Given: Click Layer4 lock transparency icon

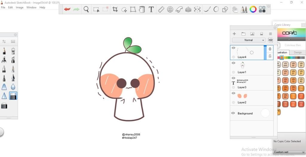Looking at the screenshot, I should click(270, 56).
